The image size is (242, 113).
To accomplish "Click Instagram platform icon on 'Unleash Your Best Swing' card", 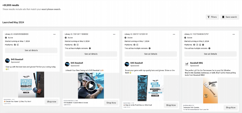I will pyautogui.click(x=78, y=45).
